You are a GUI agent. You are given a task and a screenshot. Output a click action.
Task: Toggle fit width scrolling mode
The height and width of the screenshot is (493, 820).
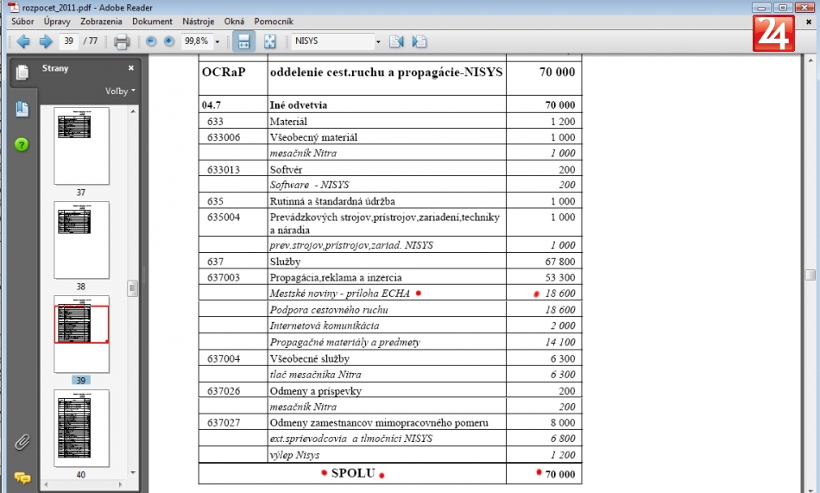(x=243, y=41)
